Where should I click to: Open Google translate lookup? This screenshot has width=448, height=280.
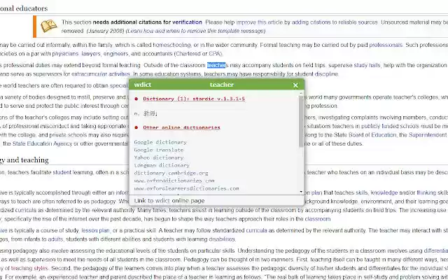point(159,150)
